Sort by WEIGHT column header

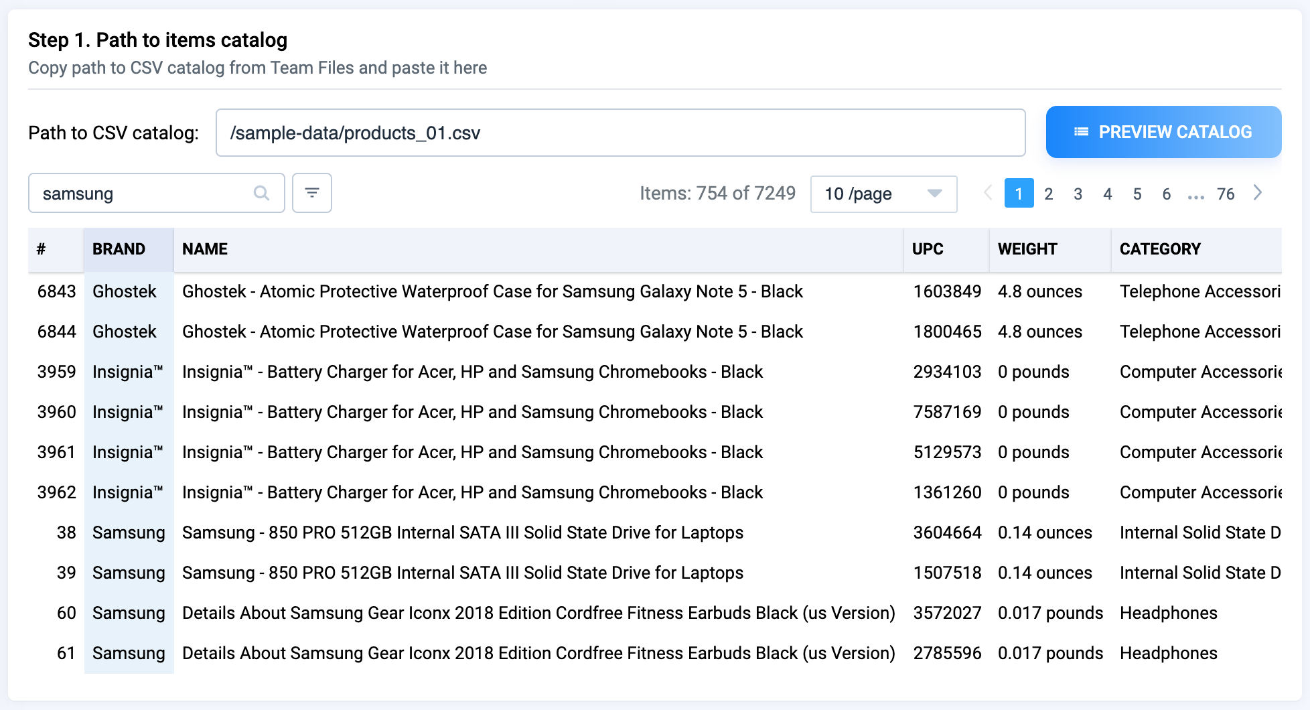coord(1027,249)
